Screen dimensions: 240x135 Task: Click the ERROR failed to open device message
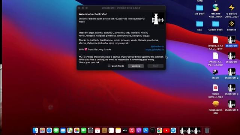(x=112, y=20)
